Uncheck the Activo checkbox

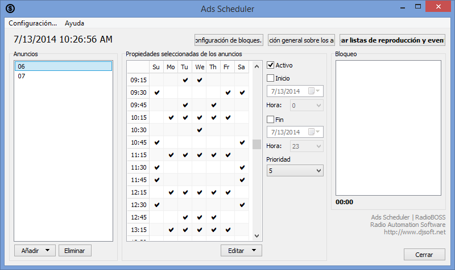(x=271, y=66)
